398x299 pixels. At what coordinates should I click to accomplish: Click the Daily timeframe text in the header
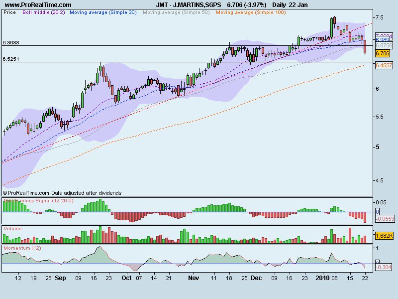click(x=279, y=5)
